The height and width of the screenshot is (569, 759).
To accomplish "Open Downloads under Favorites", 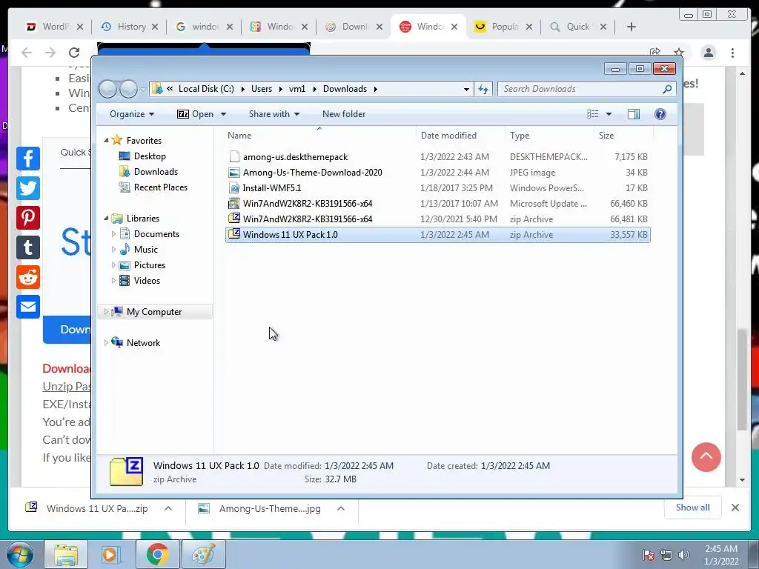I will 156,172.
